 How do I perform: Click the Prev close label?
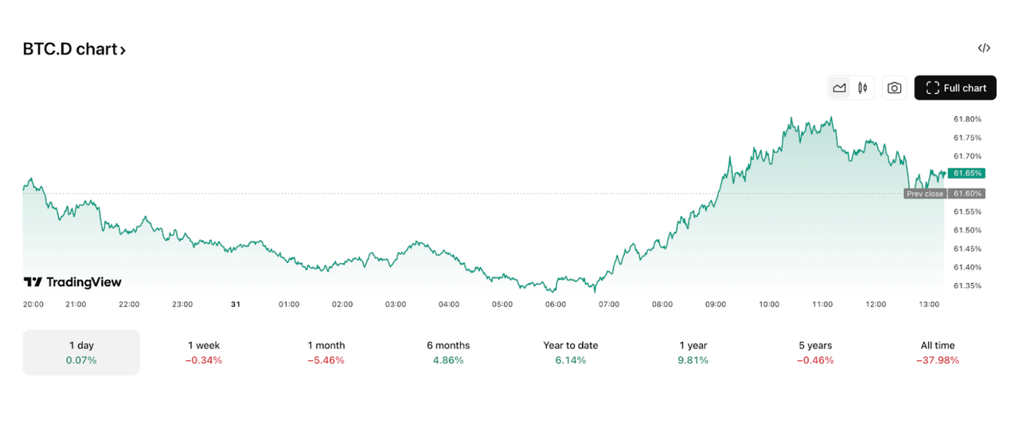coord(924,194)
